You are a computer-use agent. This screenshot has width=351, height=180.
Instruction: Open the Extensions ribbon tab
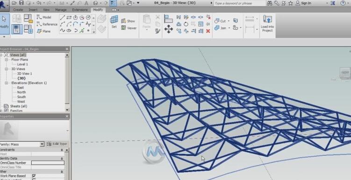point(80,10)
